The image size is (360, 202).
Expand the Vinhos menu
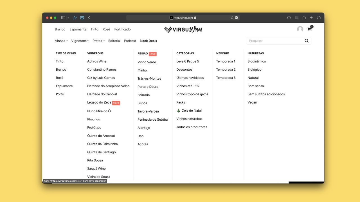[61, 41]
